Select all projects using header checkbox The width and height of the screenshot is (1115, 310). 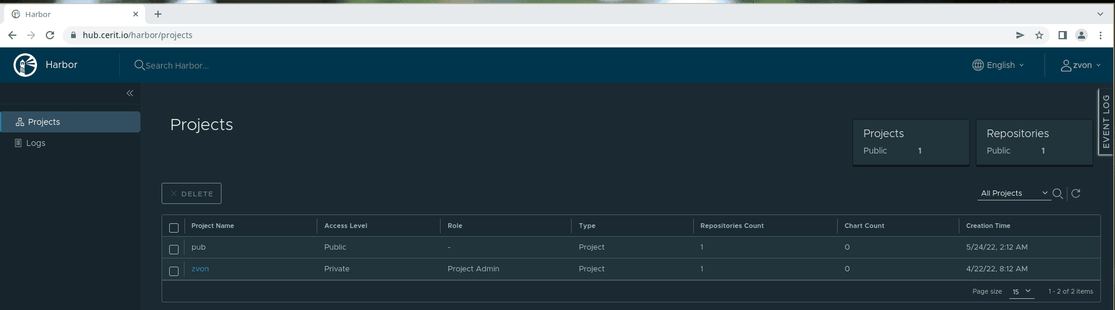click(174, 228)
